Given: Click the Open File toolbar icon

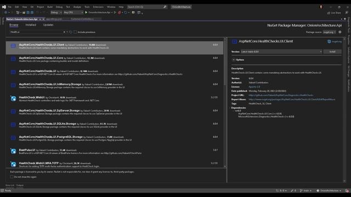Looking at the screenshot, I should (24, 13).
